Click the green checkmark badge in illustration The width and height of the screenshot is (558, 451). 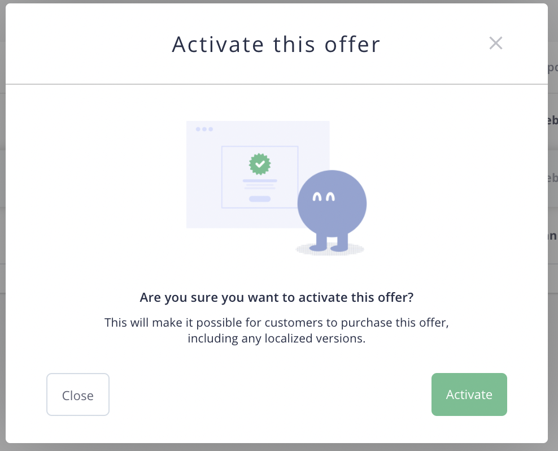pos(260,164)
